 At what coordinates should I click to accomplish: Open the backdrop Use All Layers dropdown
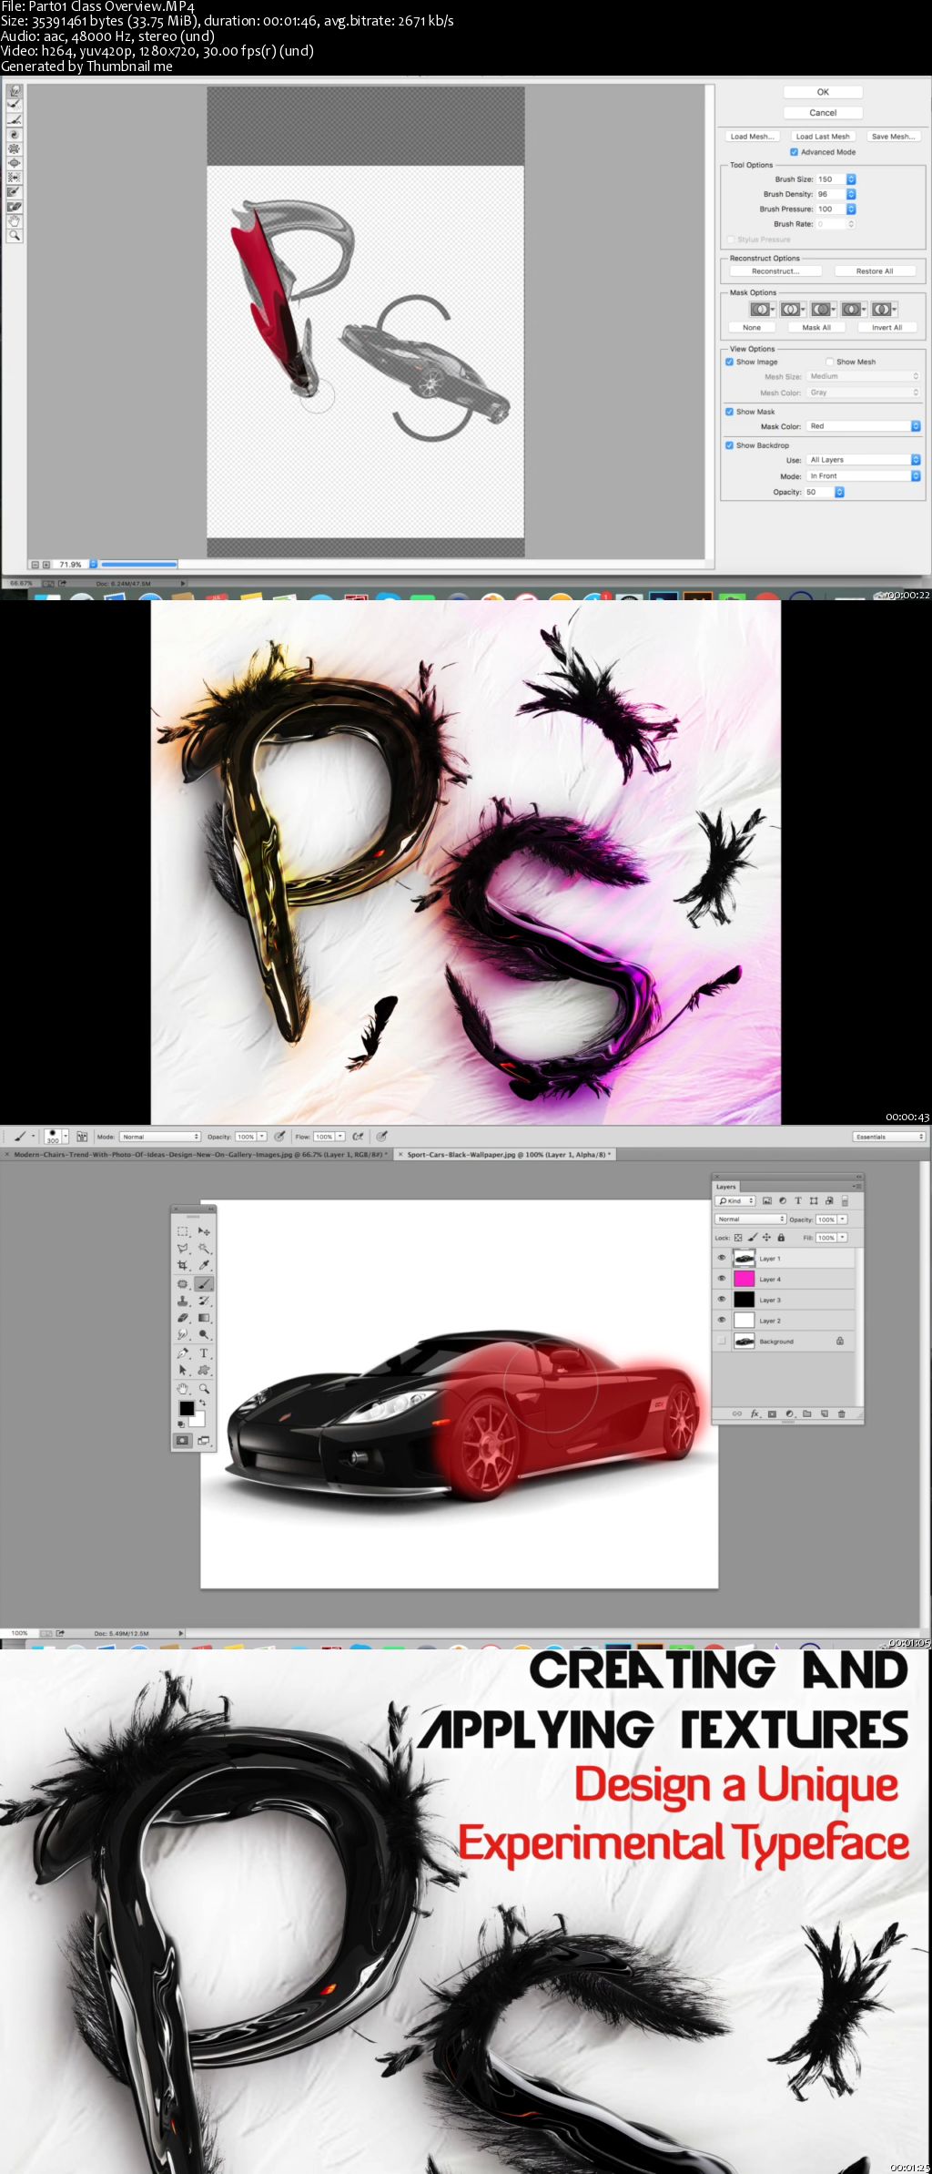(x=864, y=460)
